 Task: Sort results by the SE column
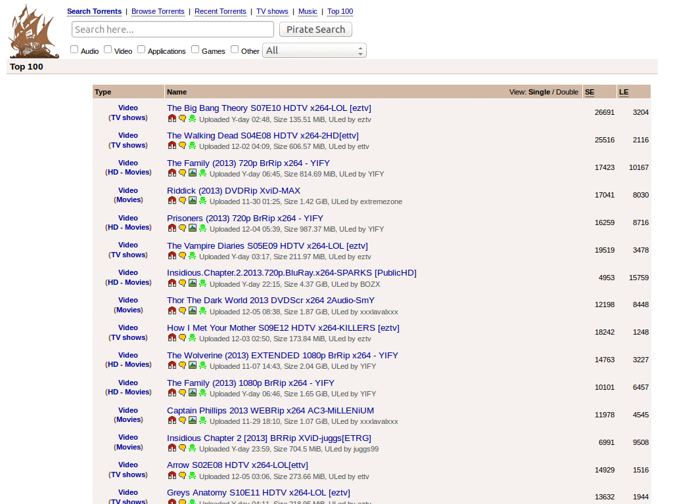coord(590,92)
